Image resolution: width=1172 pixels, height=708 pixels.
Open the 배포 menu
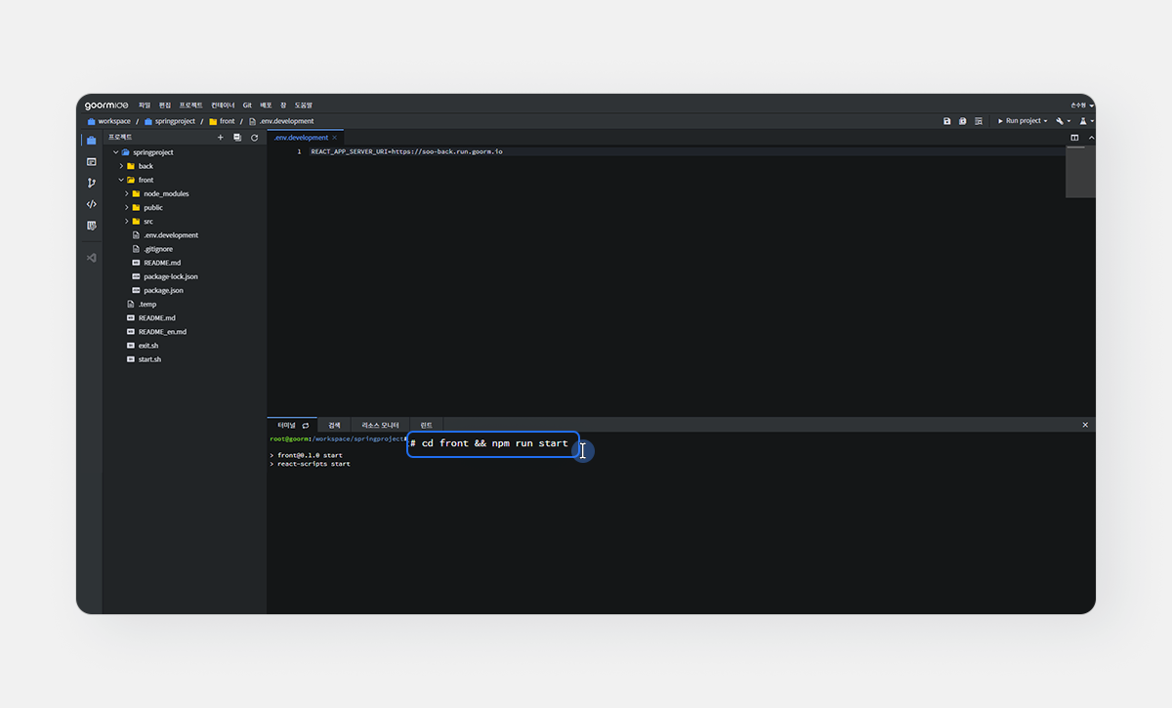coord(266,104)
